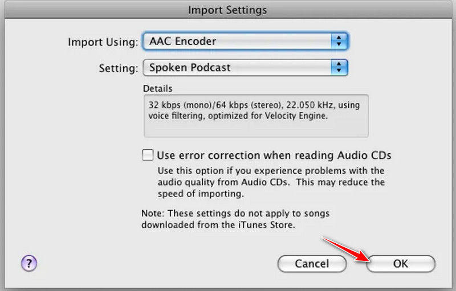Viewport: 456px width, 291px height.
Task: Open the Setting dropdown showing Spoken Podcast
Action: [239, 67]
